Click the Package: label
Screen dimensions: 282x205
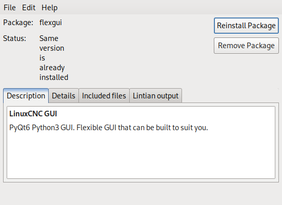18,23
